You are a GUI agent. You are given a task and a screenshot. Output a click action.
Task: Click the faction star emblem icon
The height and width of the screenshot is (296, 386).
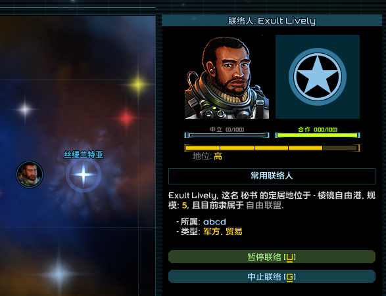tap(318, 77)
